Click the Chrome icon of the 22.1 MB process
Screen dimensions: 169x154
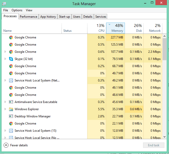point(11,124)
